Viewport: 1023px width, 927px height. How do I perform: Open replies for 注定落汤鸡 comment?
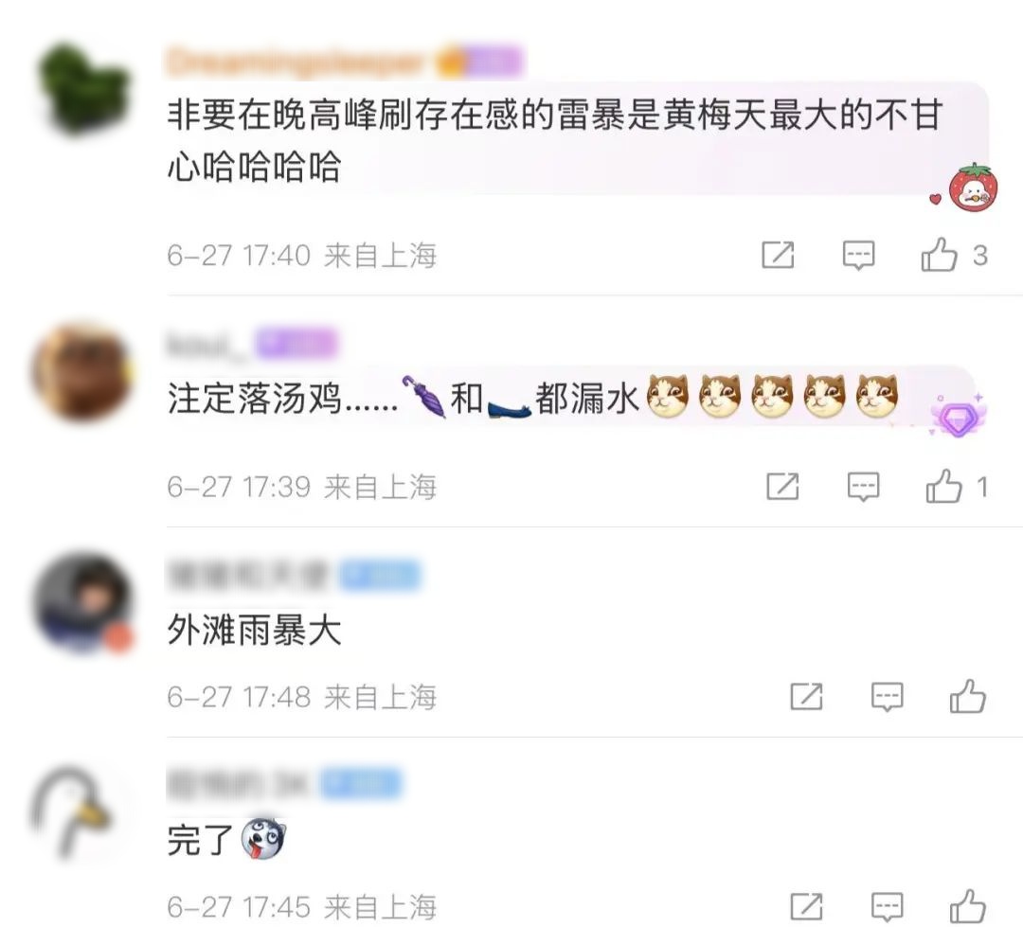point(863,487)
